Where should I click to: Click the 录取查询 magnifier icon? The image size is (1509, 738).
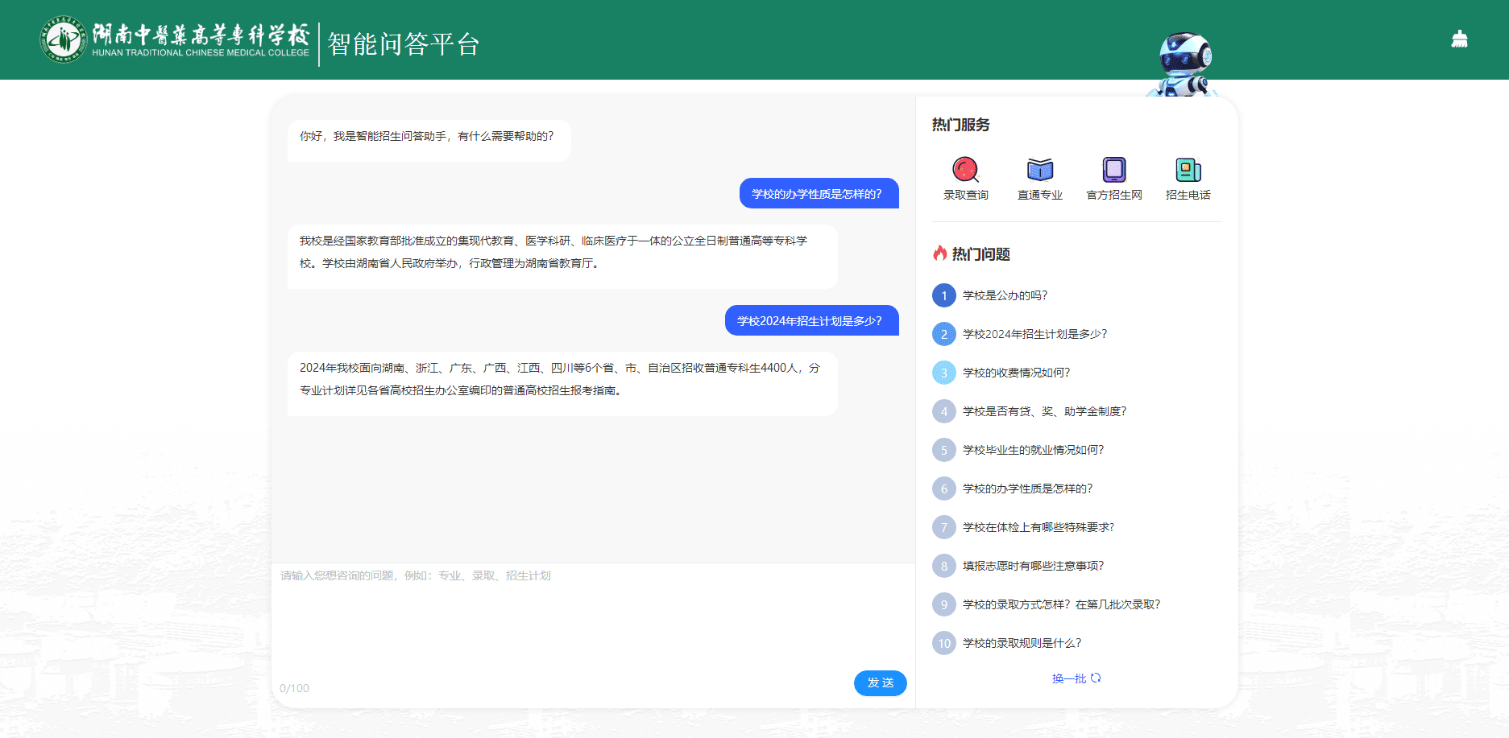tap(965, 170)
